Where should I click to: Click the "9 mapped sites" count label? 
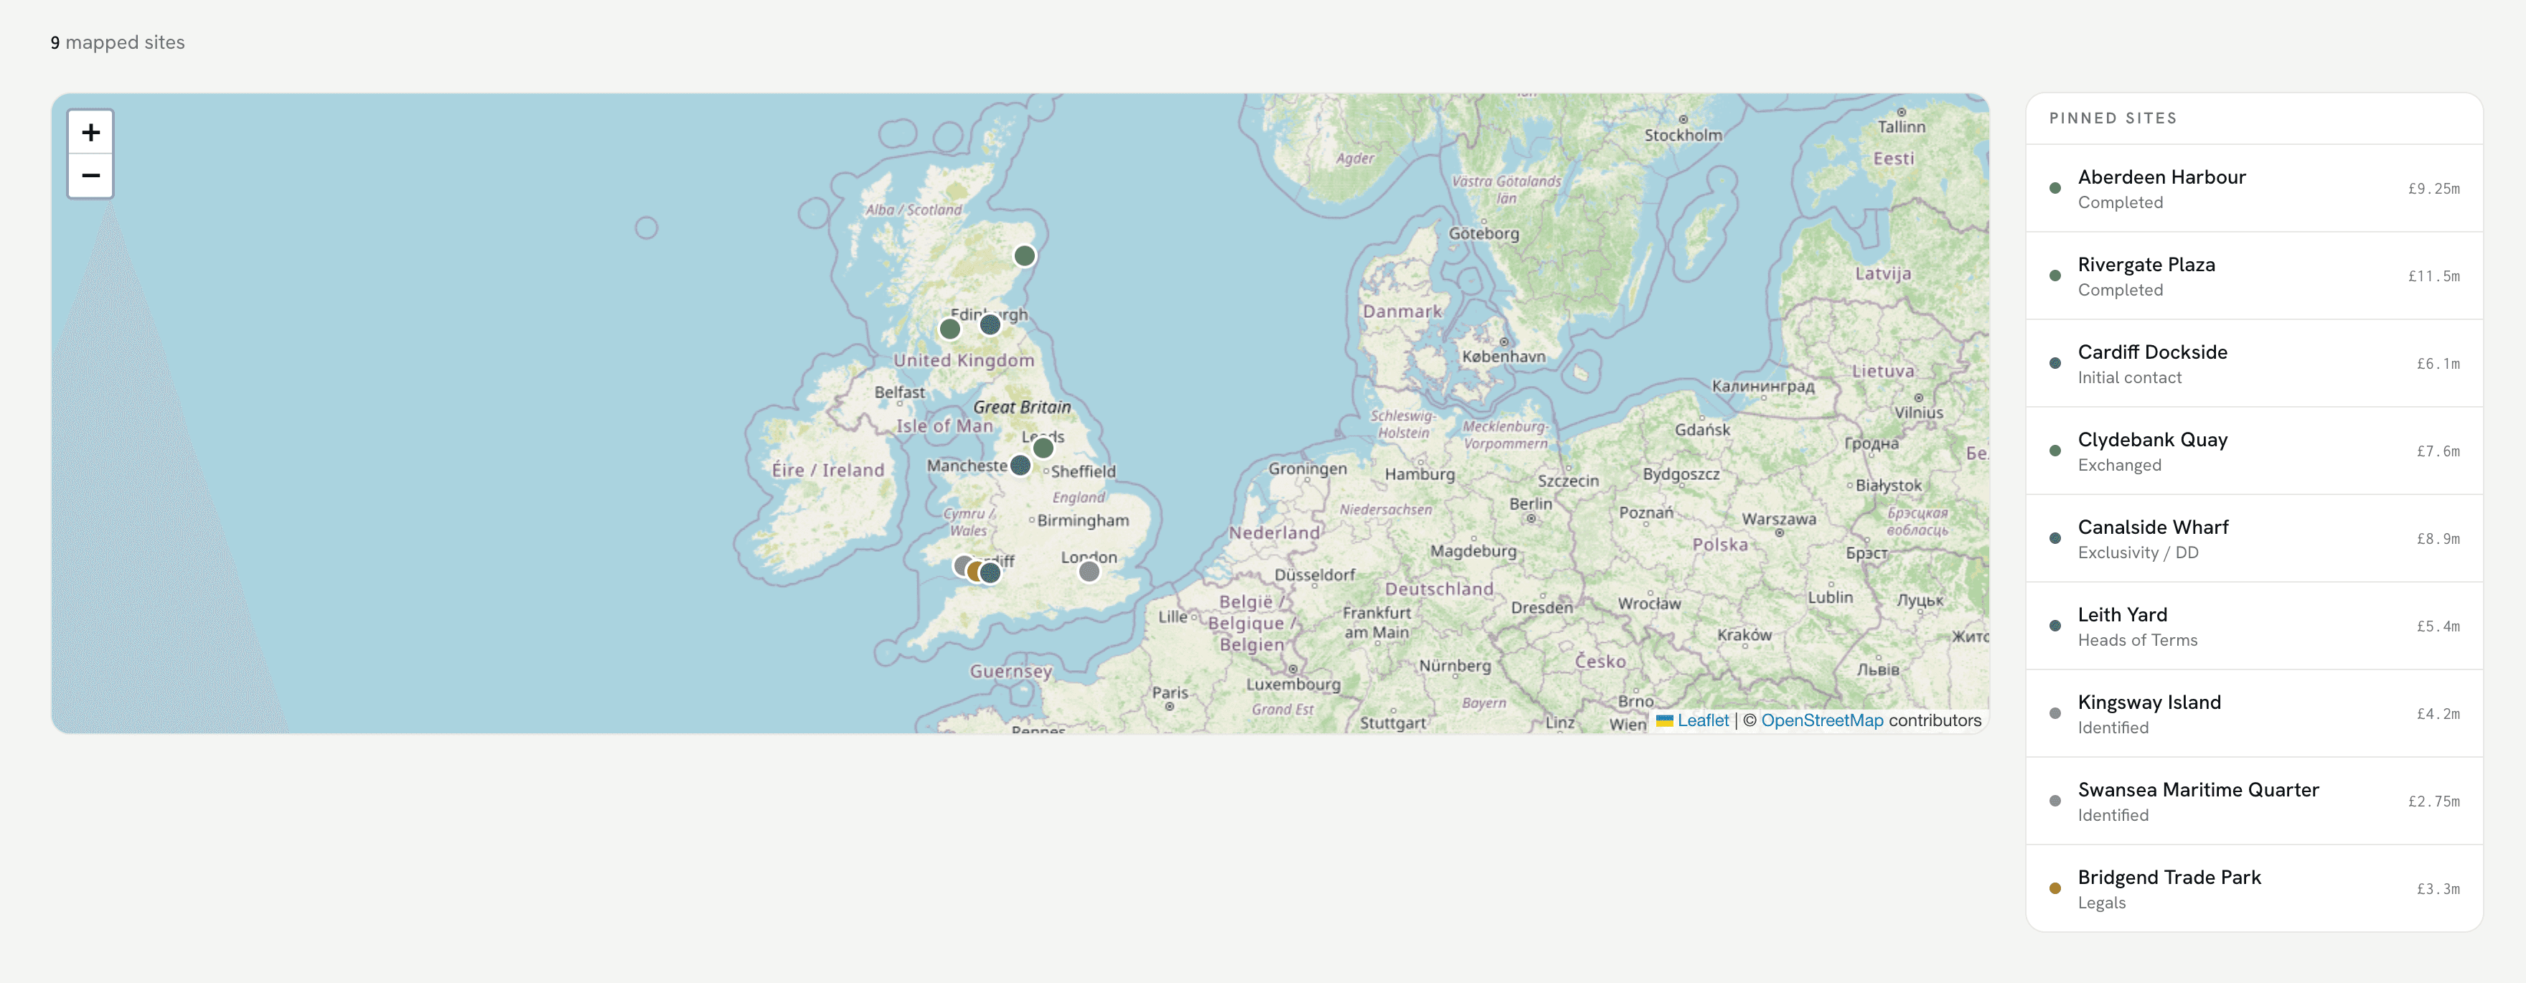pyautogui.click(x=118, y=42)
